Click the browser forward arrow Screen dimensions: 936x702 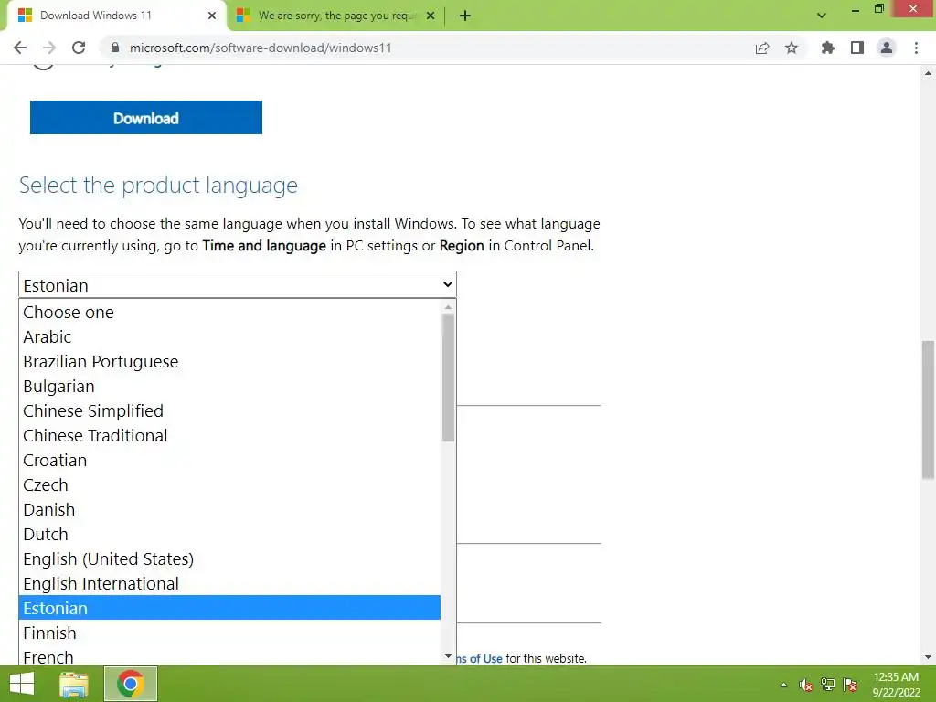click(49, 48)
